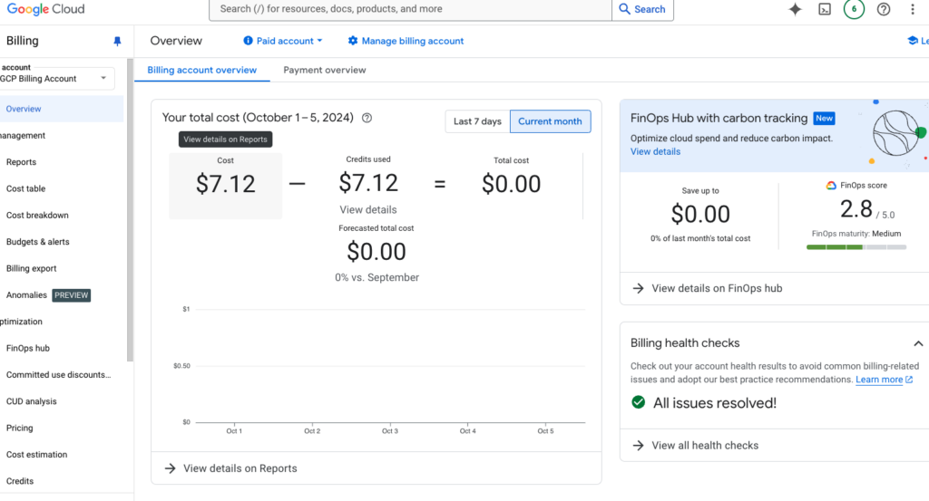Click the Manage billing account gear icon
This screenshot has height=501, width=929.
[353, 40]
